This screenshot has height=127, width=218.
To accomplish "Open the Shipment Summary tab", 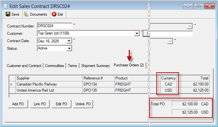I will [96, 66].
